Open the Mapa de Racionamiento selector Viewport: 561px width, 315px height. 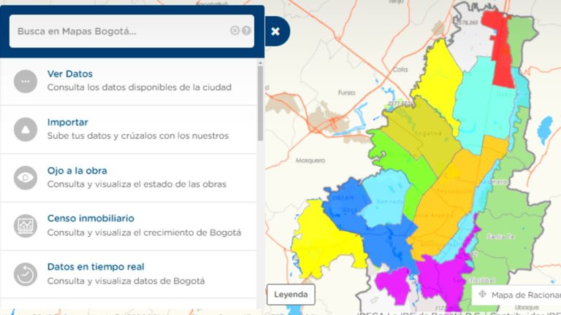pyautogui.click(x=516, y=295)
